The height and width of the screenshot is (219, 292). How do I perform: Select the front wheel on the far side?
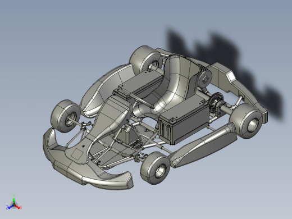tap(65, 116)
